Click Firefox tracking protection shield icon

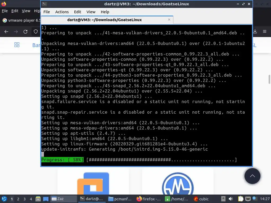36,31
